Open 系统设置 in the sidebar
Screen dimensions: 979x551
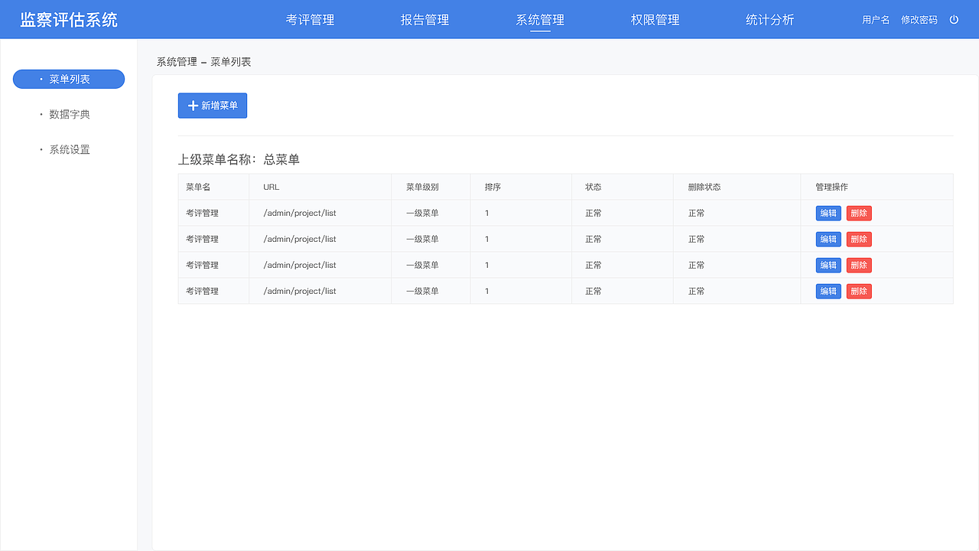click(69, 149)
